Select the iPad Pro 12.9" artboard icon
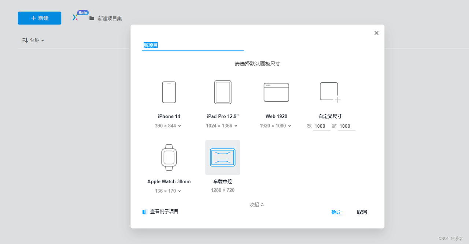This screenshot has height=244, width=469. click(223, 92)
